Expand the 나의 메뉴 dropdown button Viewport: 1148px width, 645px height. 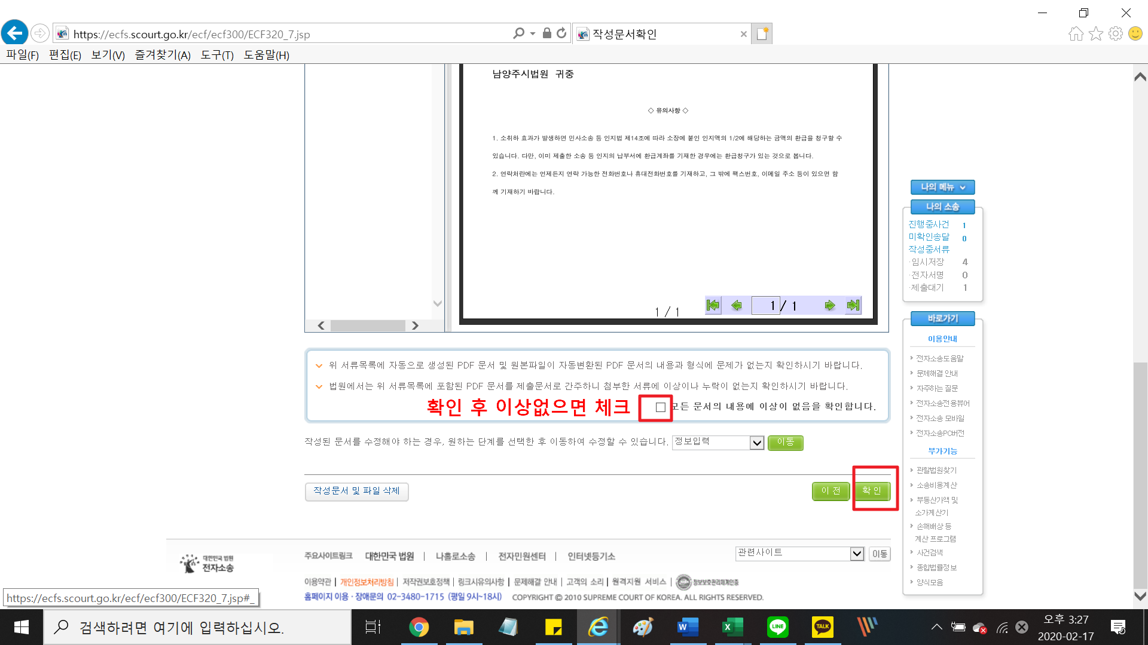[942, 187]
